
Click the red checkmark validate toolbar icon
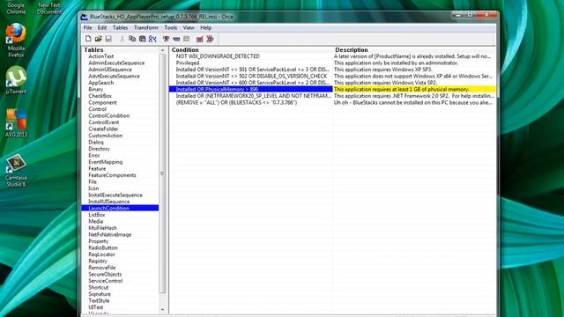tap(200, 39)
